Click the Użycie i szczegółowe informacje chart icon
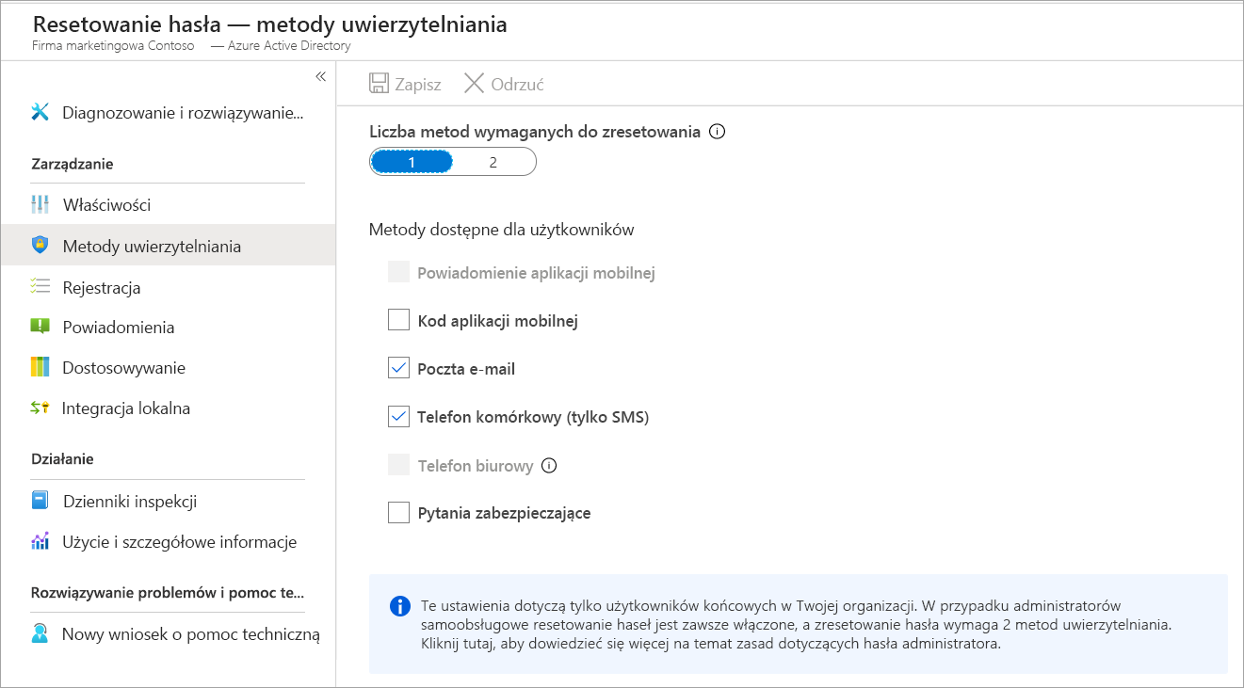The image size is (1244, 688). [x=40, y=541]
